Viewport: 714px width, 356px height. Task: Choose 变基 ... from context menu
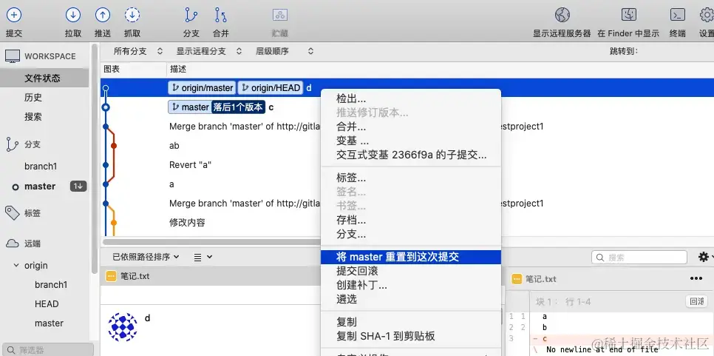tap(411, 141)
